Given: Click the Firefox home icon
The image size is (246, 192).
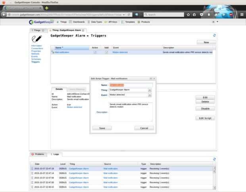Looking at the screenshot, I should click(x=216, y=15).
